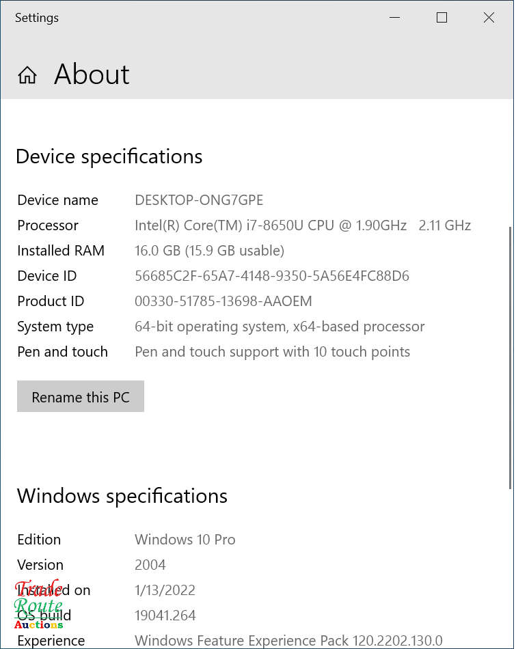
Task: Click the Rename this PC button
Action: (80, 396)
